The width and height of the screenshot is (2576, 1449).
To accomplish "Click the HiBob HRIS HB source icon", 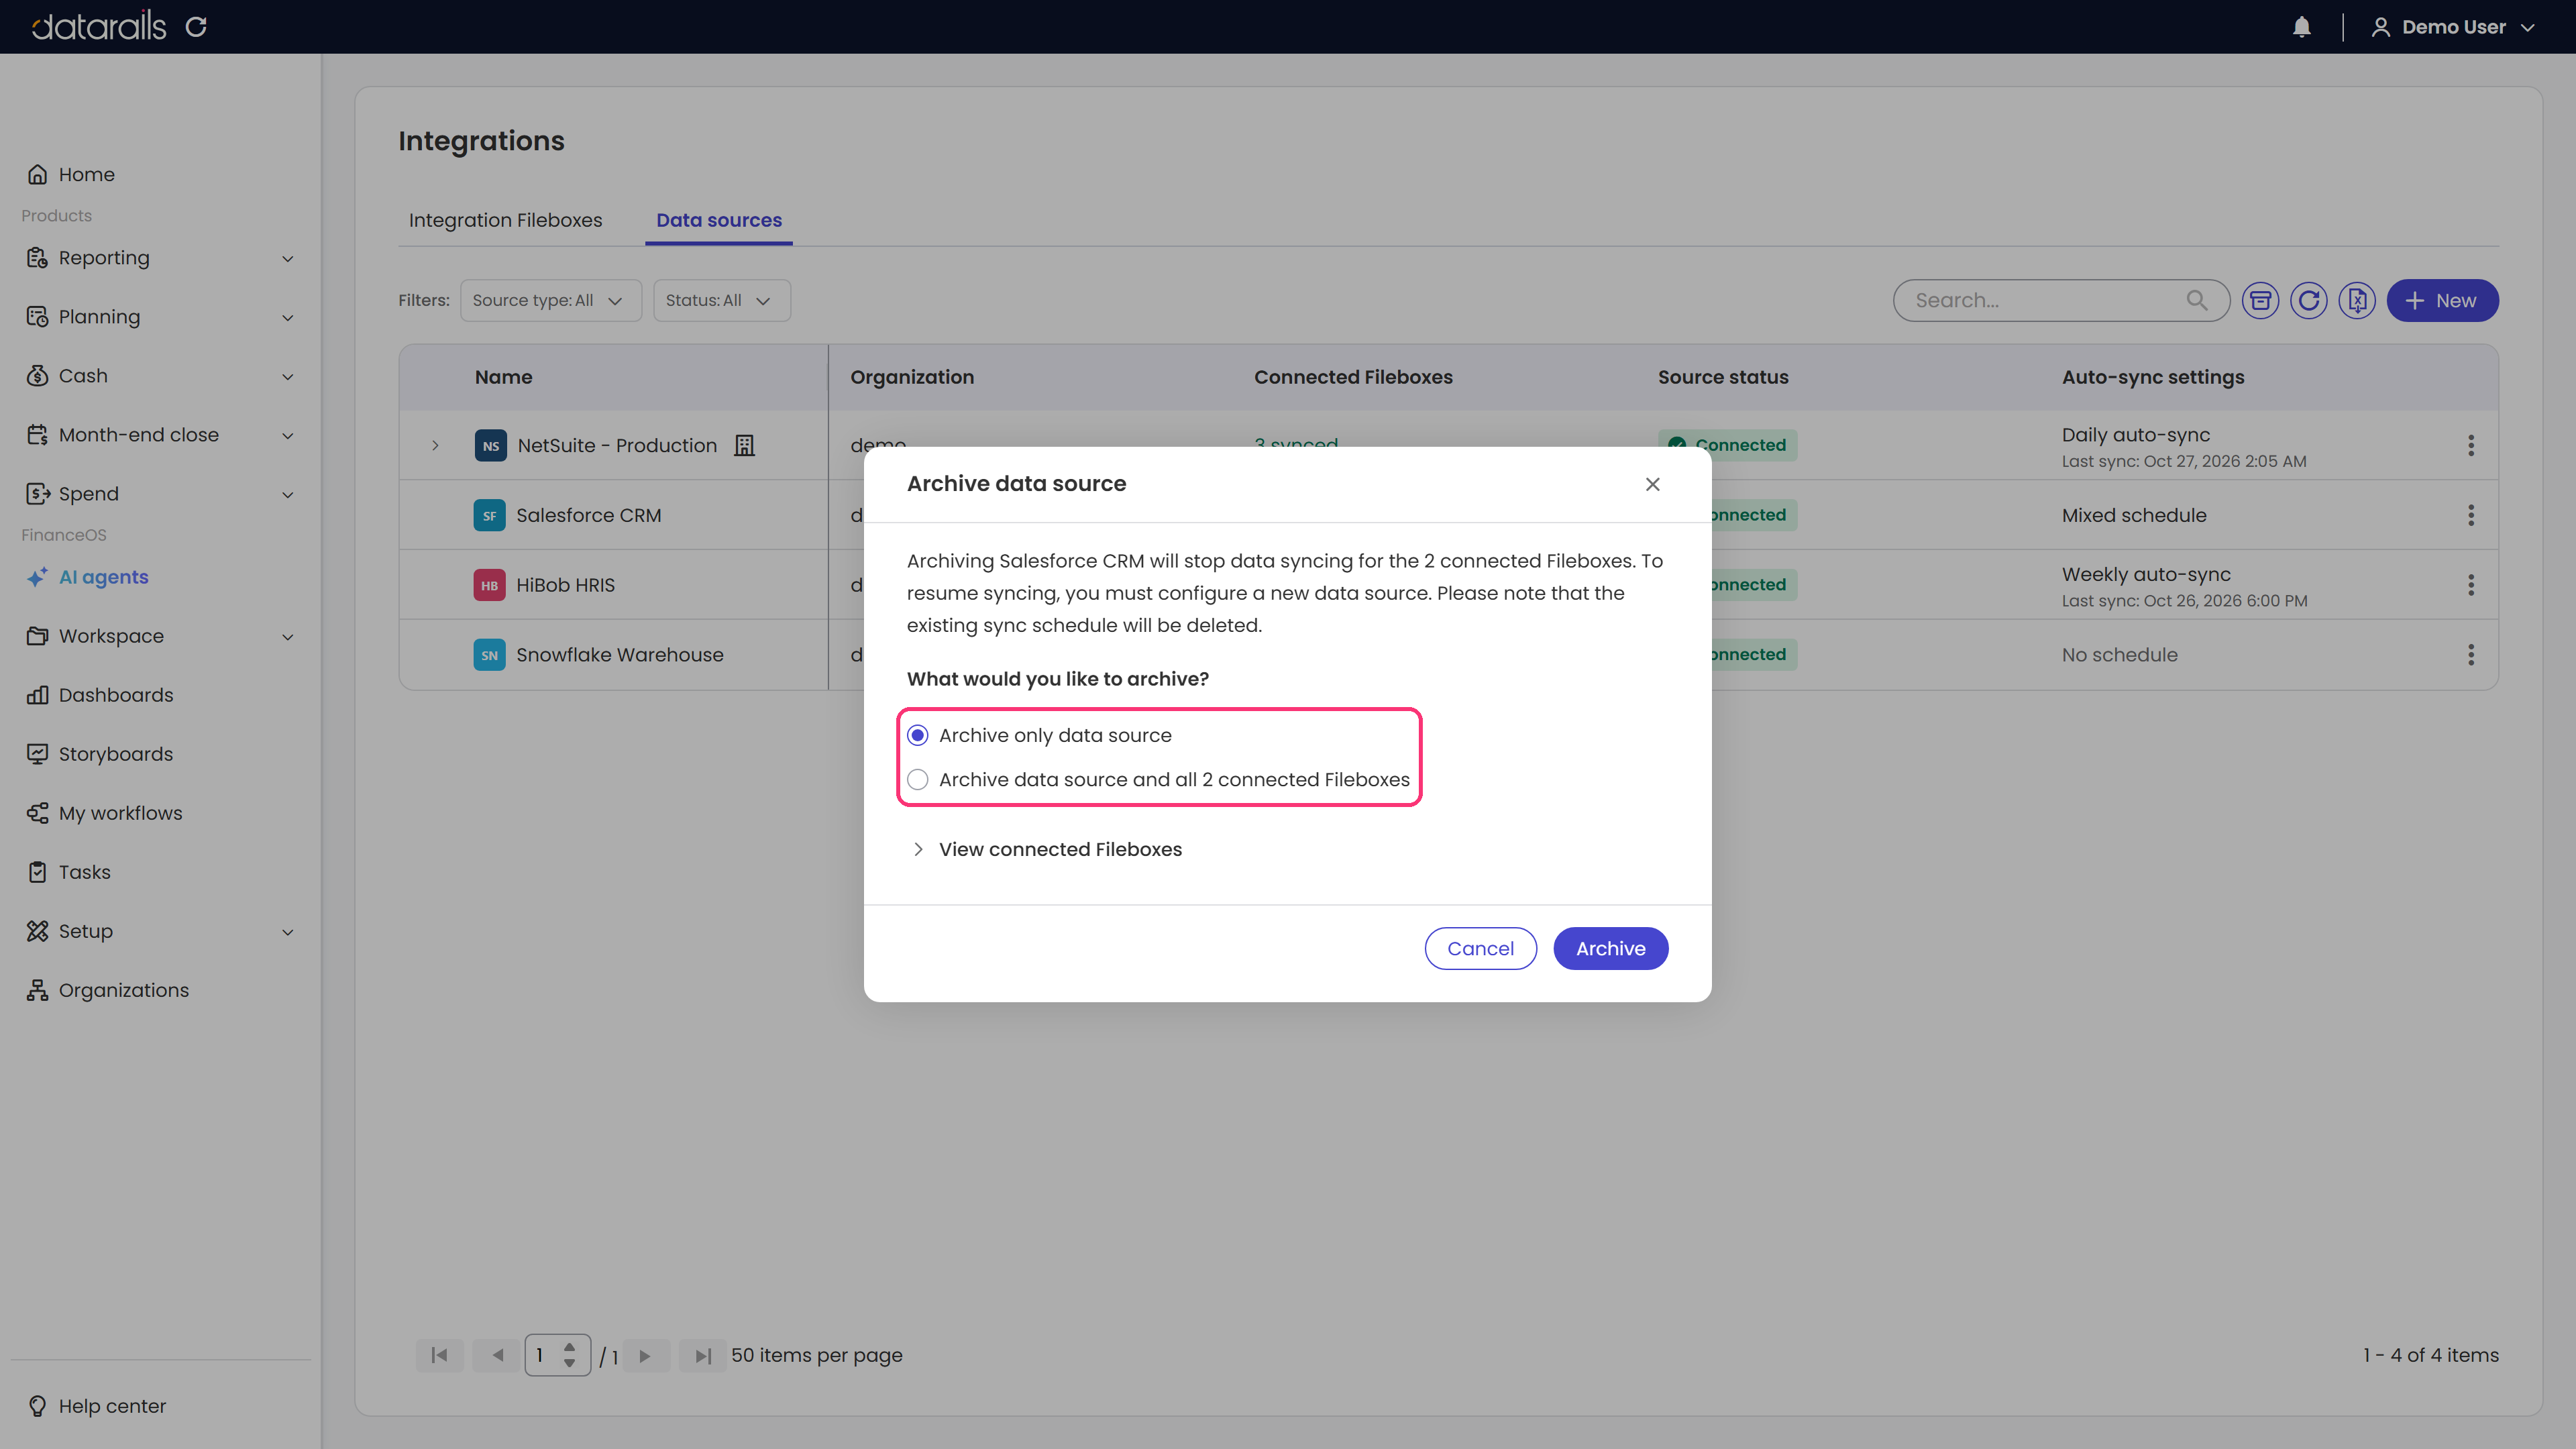I will [489, 585].
